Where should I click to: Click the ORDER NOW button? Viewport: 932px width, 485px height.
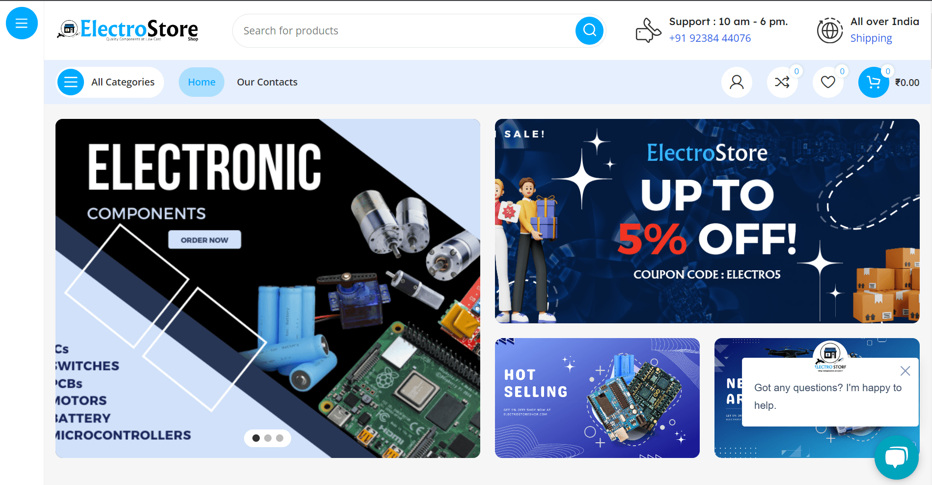click(205, 240)
